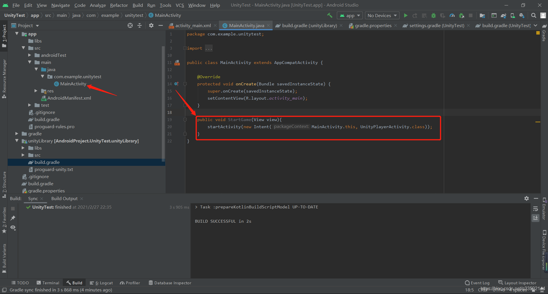
Task: Click the Run Anything toolbar icon
Action: point(494,15)
